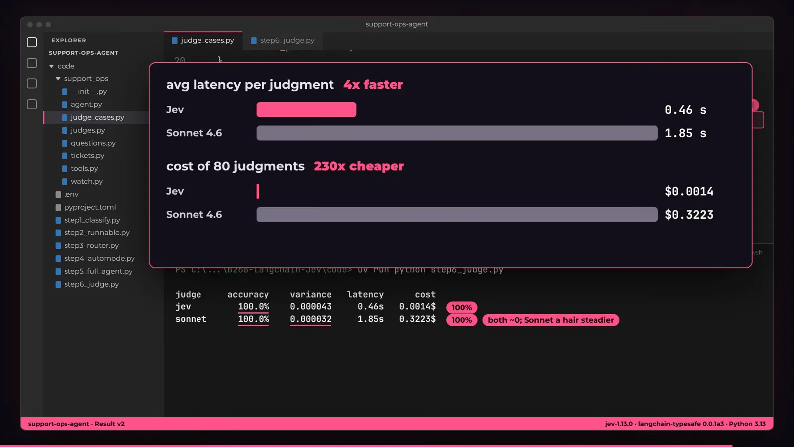Image resolution: width=794 pixels, height=447 pixels.
Task: Click the terminal 'cost' column header
Action: coord(425,295)
